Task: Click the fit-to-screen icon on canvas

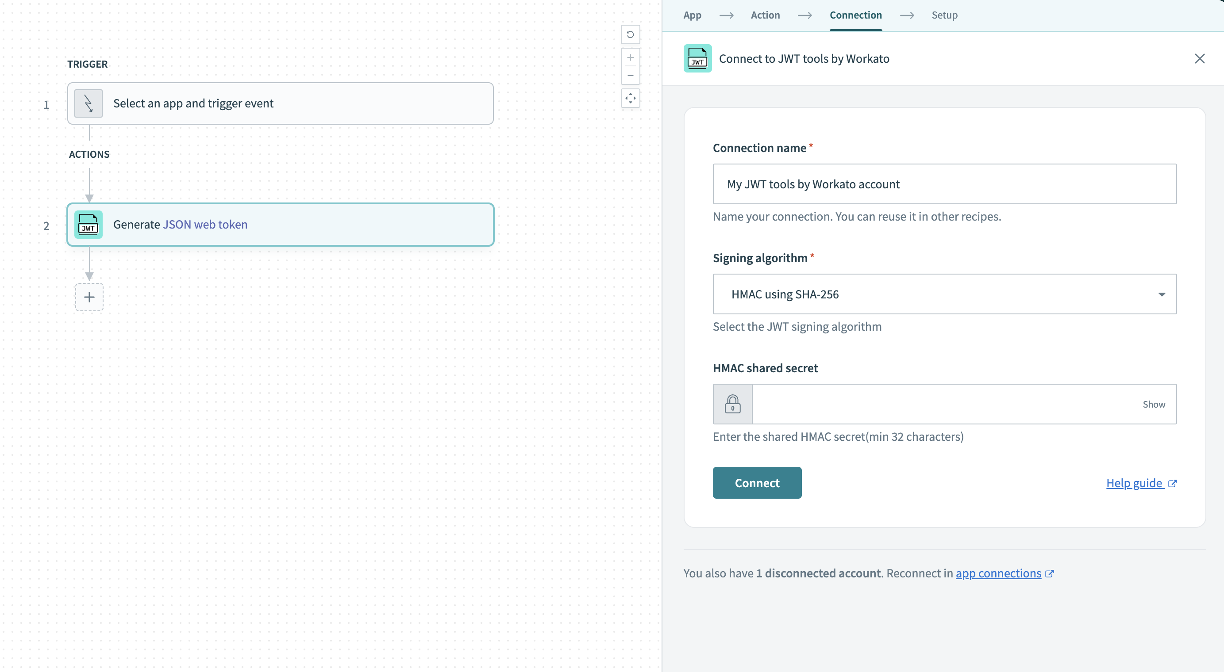Action: pos(631,98)
